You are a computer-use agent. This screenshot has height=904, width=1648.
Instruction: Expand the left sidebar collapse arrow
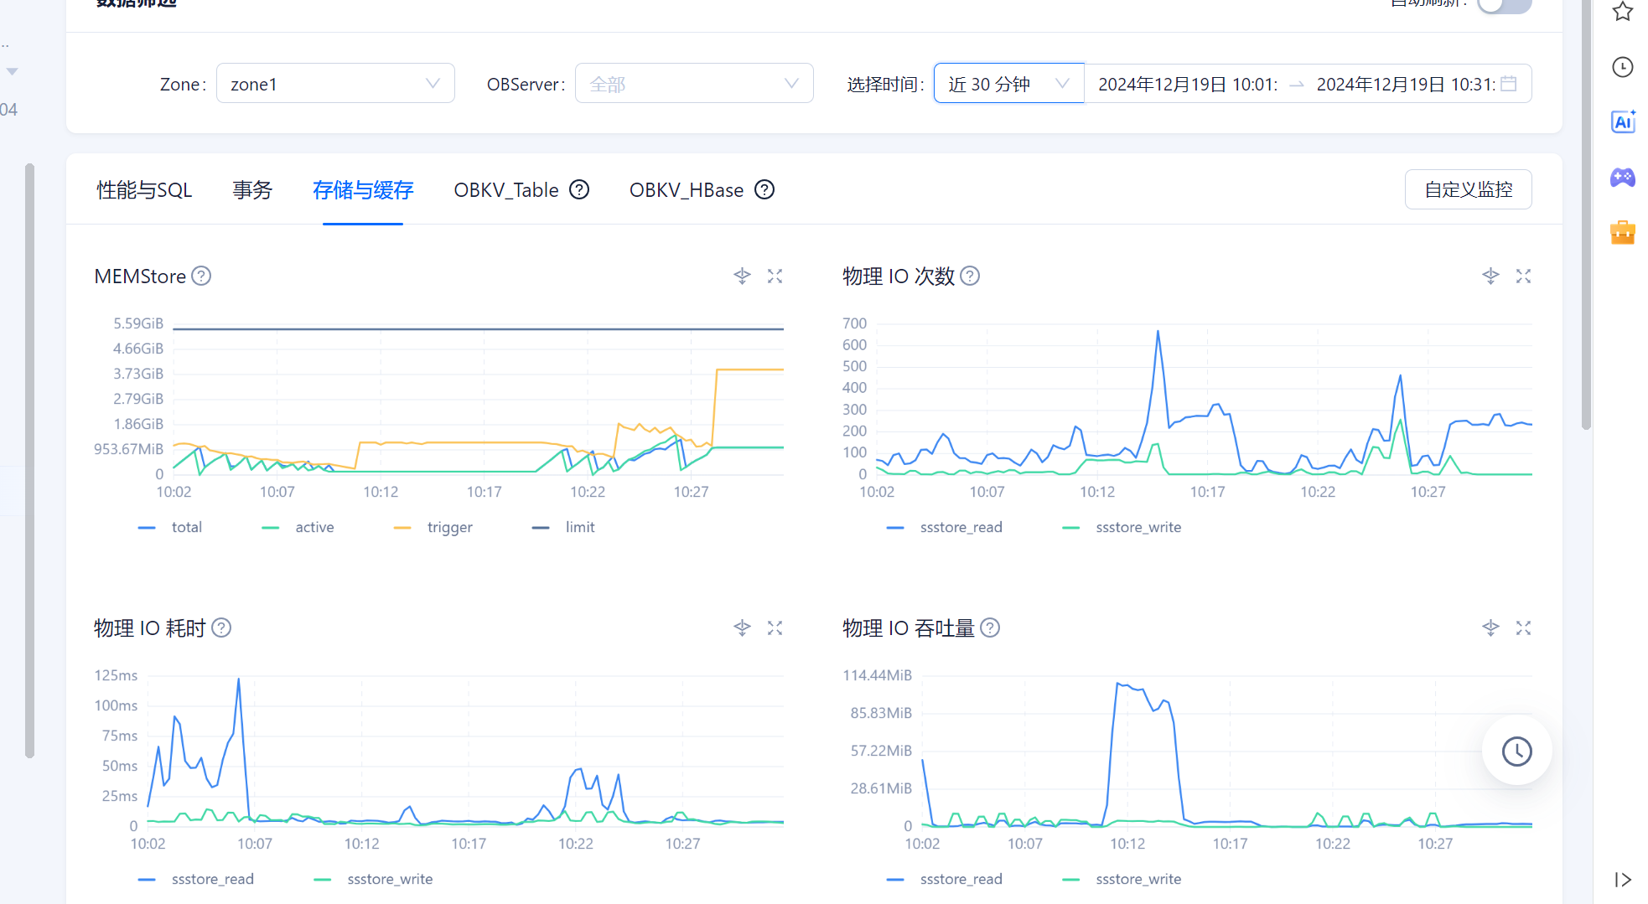[12, 71]
